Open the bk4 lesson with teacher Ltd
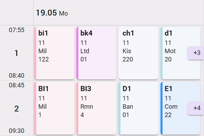The height and width of the screenshot is (136, 204). [96, 53]
